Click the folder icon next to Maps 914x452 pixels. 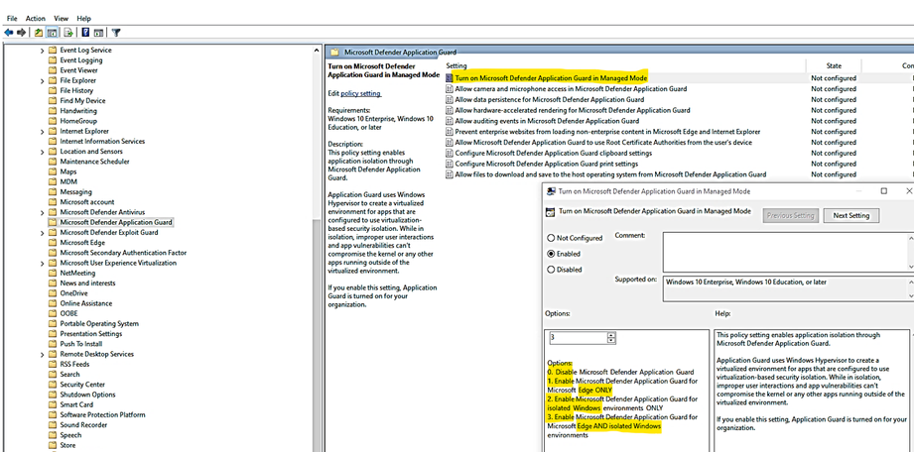point(53,171)
